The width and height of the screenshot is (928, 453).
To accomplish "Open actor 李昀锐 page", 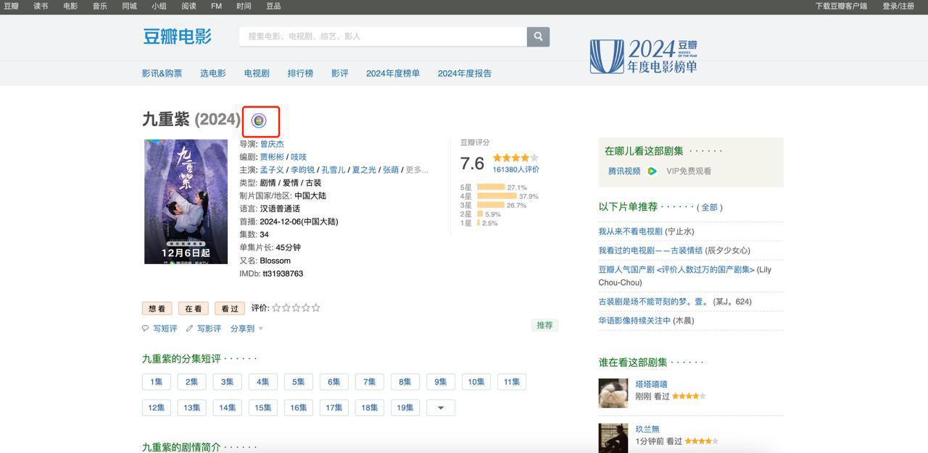I will 303,170.
